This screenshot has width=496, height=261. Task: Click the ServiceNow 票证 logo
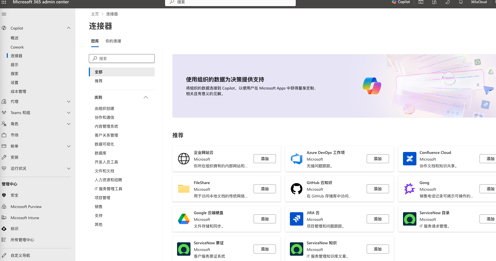(x=184, y=249)
